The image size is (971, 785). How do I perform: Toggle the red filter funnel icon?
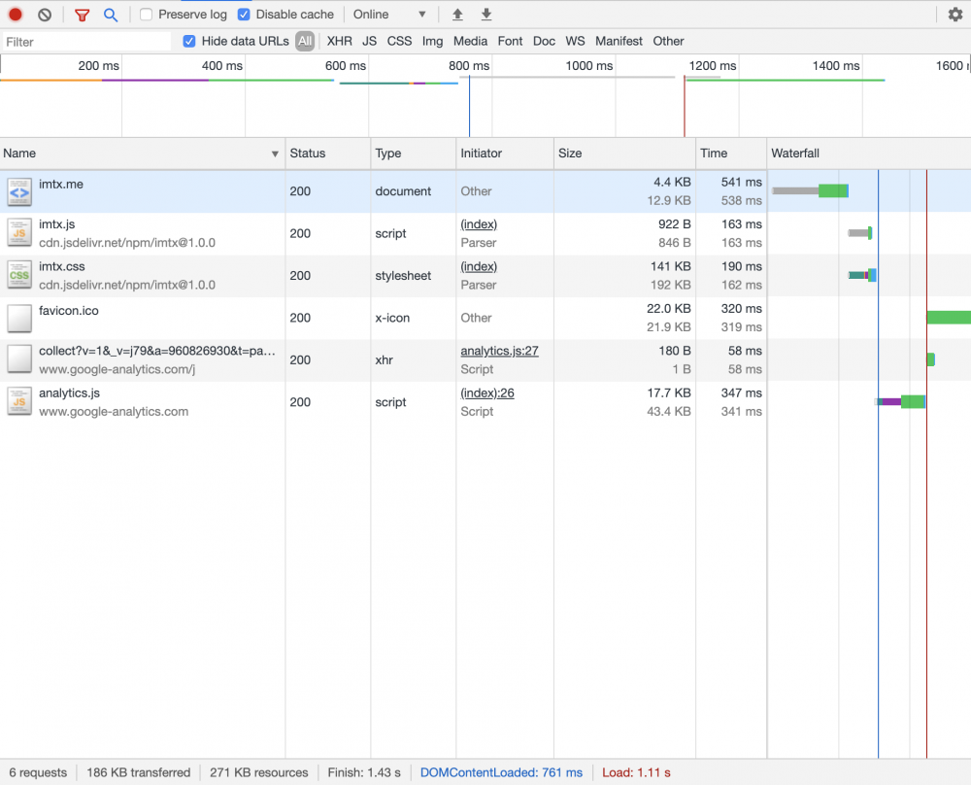tap(83, 15)
